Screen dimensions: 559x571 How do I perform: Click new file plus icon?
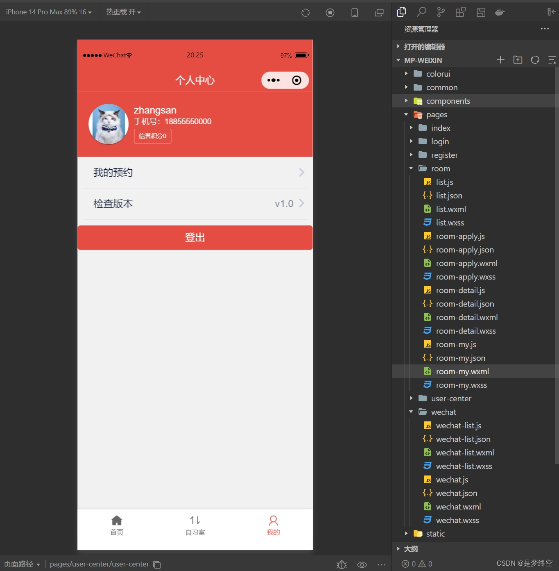(500, 60)
